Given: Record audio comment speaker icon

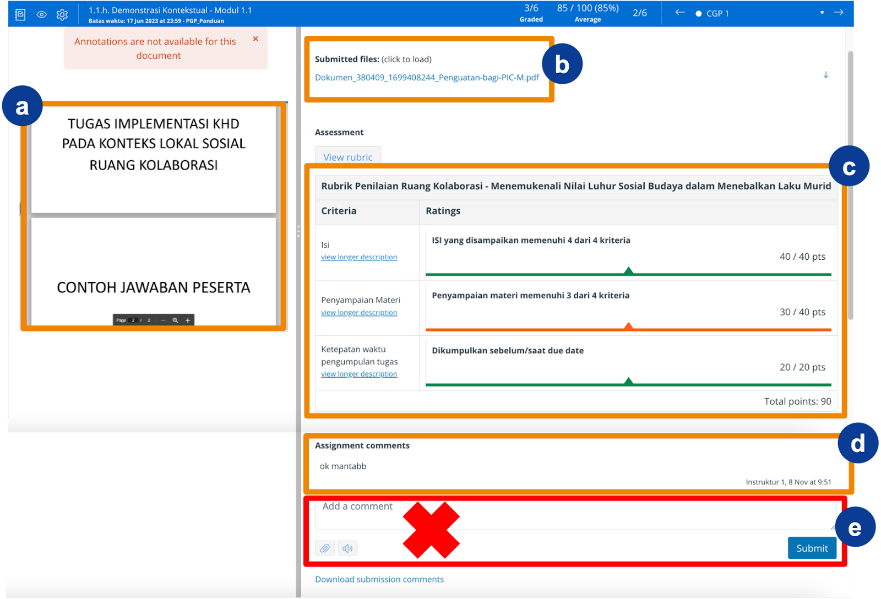Looking at the screenshot, I should (x=347, y=548).
